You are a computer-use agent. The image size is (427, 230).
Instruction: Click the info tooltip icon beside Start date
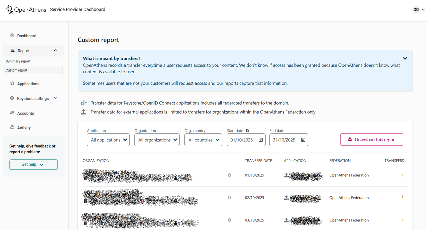[247, 130]
